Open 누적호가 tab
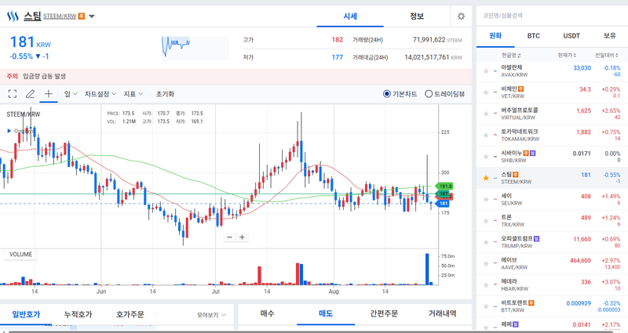The height and width of the screenshot is (333, 628). point(78,315)
